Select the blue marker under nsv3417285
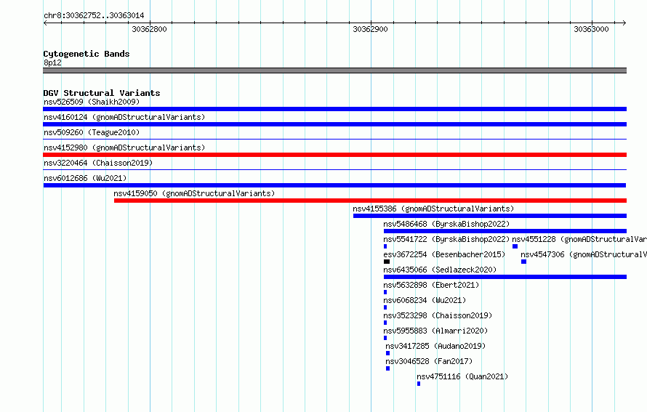The width and height of the screenshot is (647, 412). (388, 353)
